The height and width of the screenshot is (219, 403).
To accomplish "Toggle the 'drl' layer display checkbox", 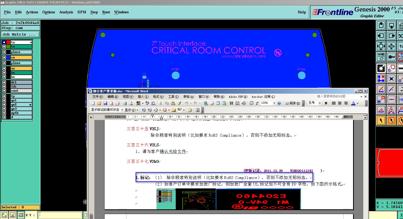I will tap(4, 82).
